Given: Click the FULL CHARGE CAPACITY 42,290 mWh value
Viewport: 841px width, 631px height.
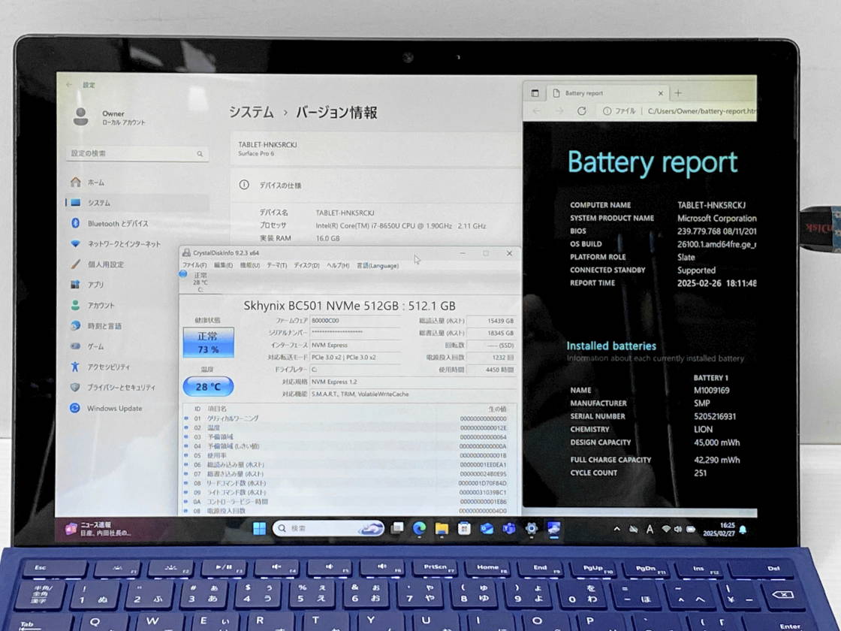Looking at the screenshot, I should pos(716,460).
